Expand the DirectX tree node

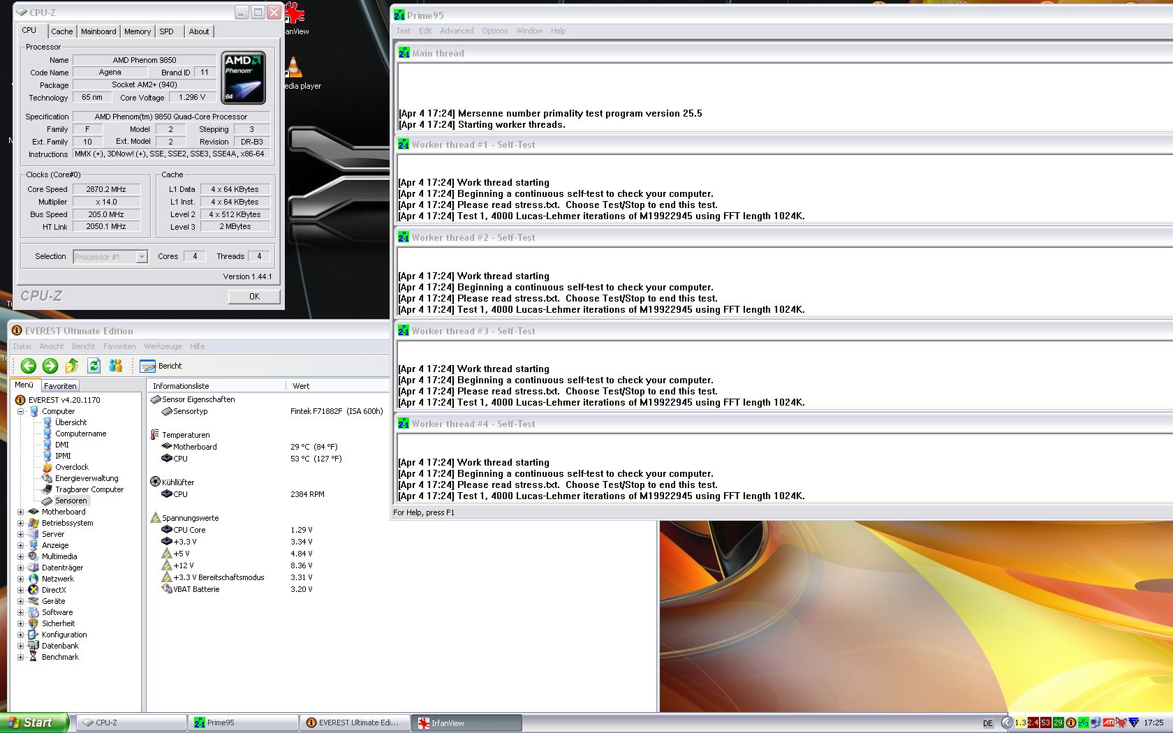[x=20, y=590]
